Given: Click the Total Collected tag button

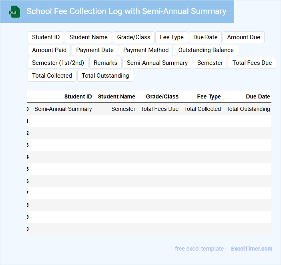Looking at the screenshot, I should (52, 76).
